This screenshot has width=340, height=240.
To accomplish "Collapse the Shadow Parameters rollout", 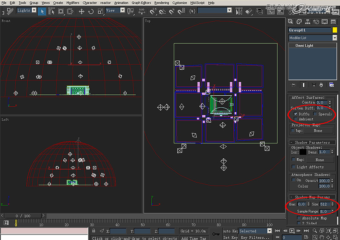I will tap(312, 142).
